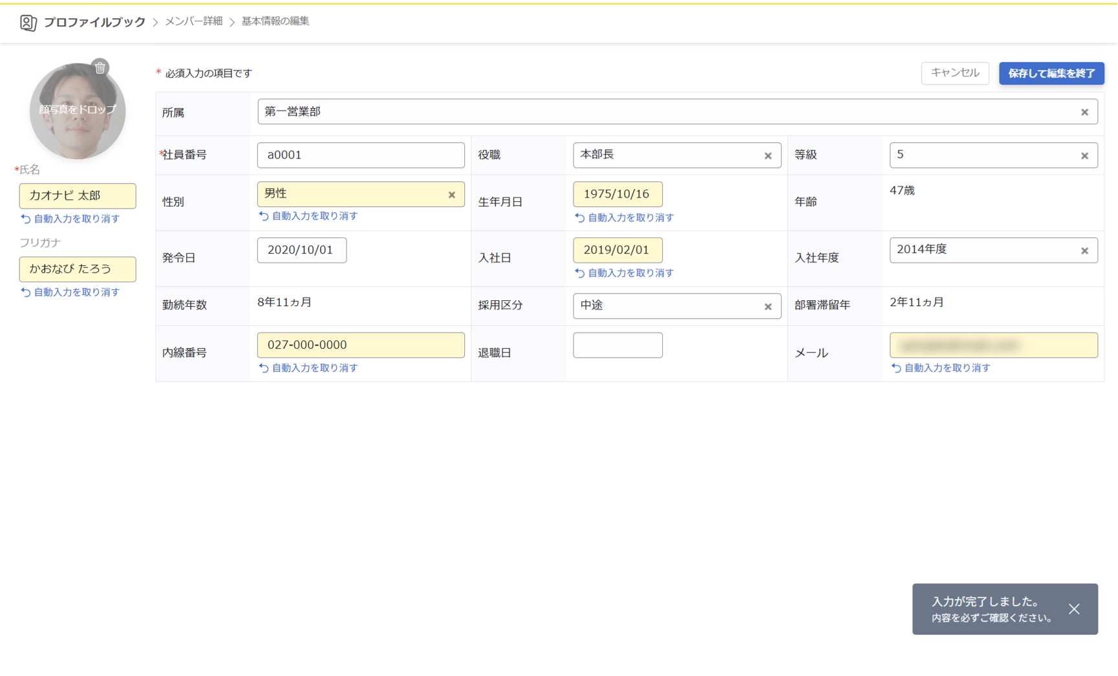Clear the 所属 field with its x icon
This screenshot has width=1118, height=676.
(1084, 113)
